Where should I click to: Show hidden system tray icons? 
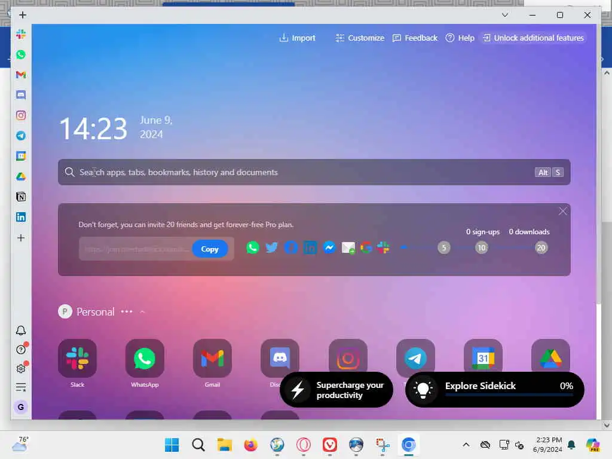point(466,445)
